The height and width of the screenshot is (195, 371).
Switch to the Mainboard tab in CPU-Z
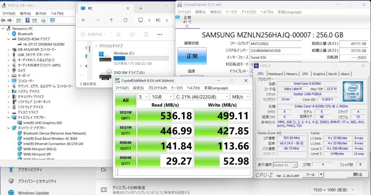click(x=275, y=74)
